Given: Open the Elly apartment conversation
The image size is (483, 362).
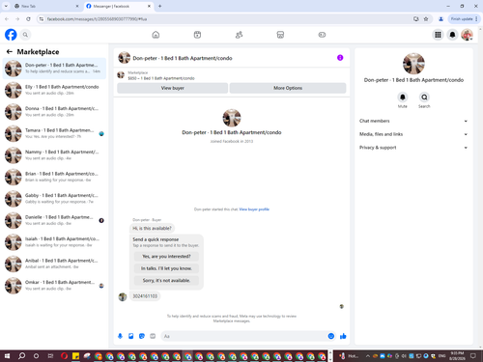Looking at the screenshot, I should (x=54, y=90).
